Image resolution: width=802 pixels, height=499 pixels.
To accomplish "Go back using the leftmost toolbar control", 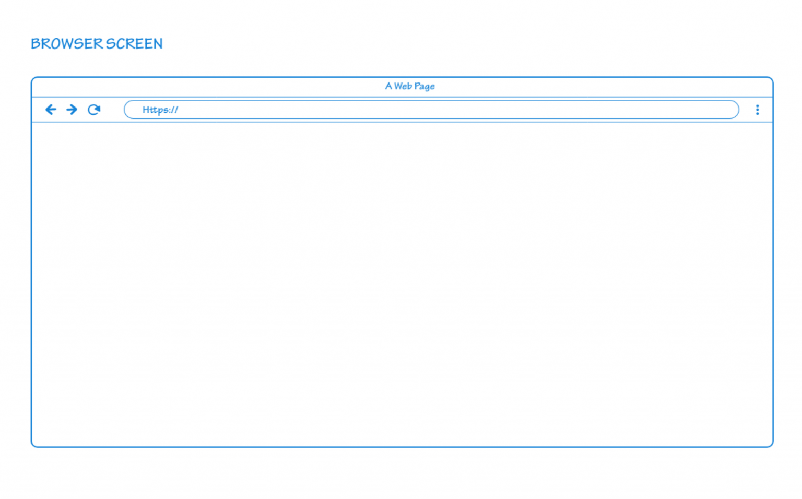I will 51,110.
